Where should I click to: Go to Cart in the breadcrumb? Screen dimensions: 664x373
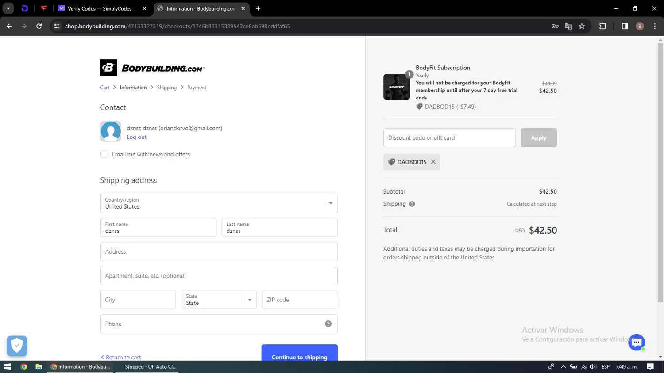[x=105, y=88]
